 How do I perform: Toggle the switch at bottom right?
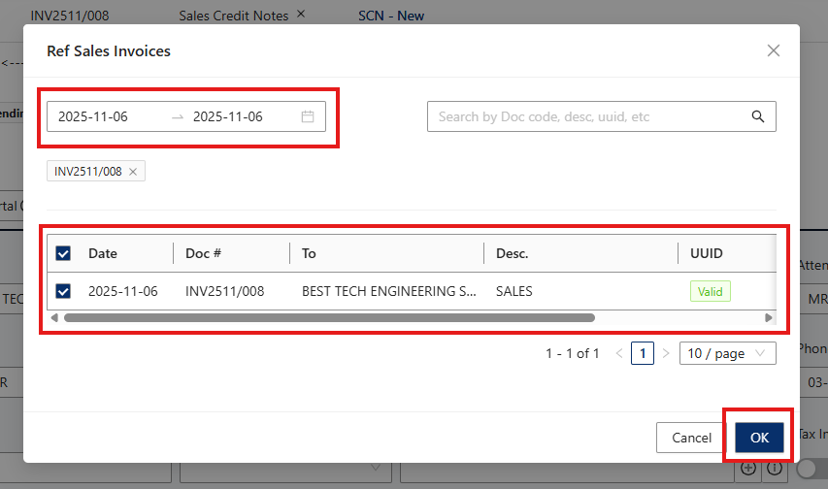811,468
